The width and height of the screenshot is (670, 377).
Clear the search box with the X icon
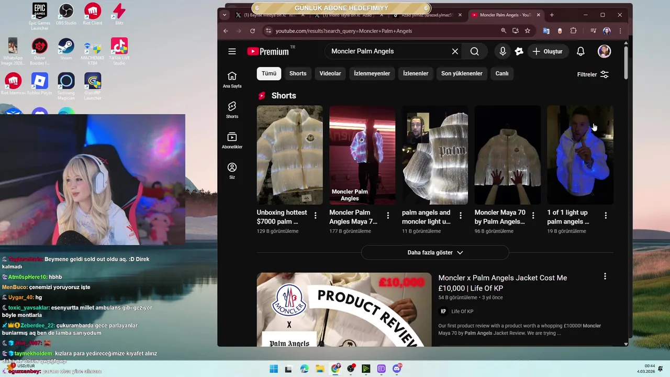pyautogui.click(x=455, y=51)
